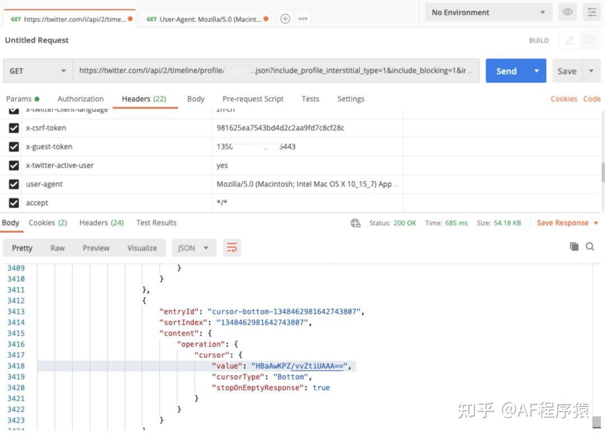Click the pencil icon to edit request name
This screenshot has height=435, width=605.
pyautogui.click(x=569, y=40)
